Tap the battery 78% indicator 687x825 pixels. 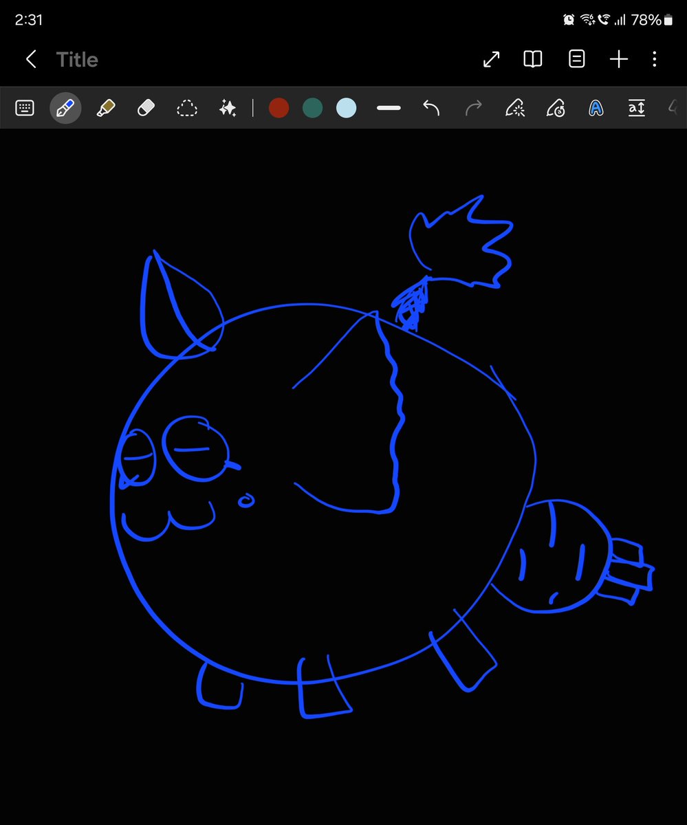[x=652, y=20]
